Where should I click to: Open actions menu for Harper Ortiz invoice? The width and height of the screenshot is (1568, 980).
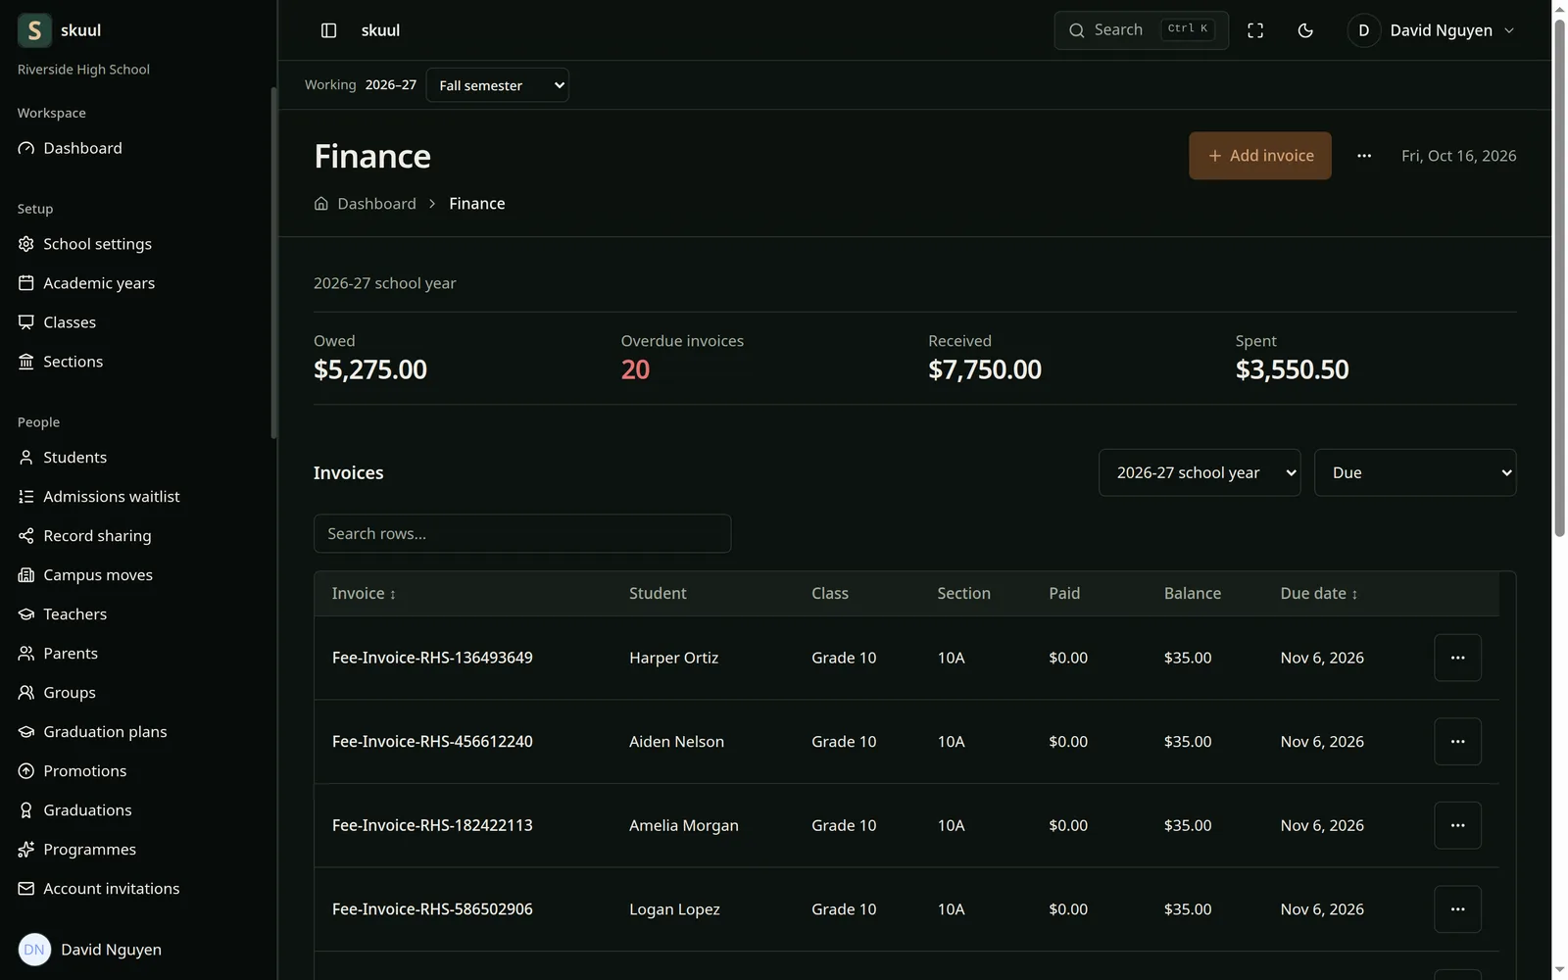[x=1457, y=658]
